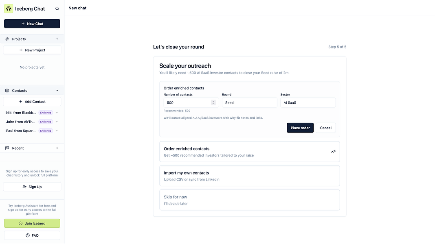Screen dimensions: 435x244
Task: Start a New Chat
Action: [32, 24]
